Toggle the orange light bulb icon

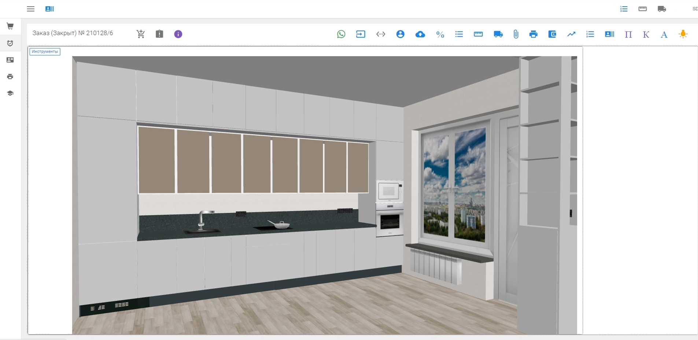click(x=683, y=34)
